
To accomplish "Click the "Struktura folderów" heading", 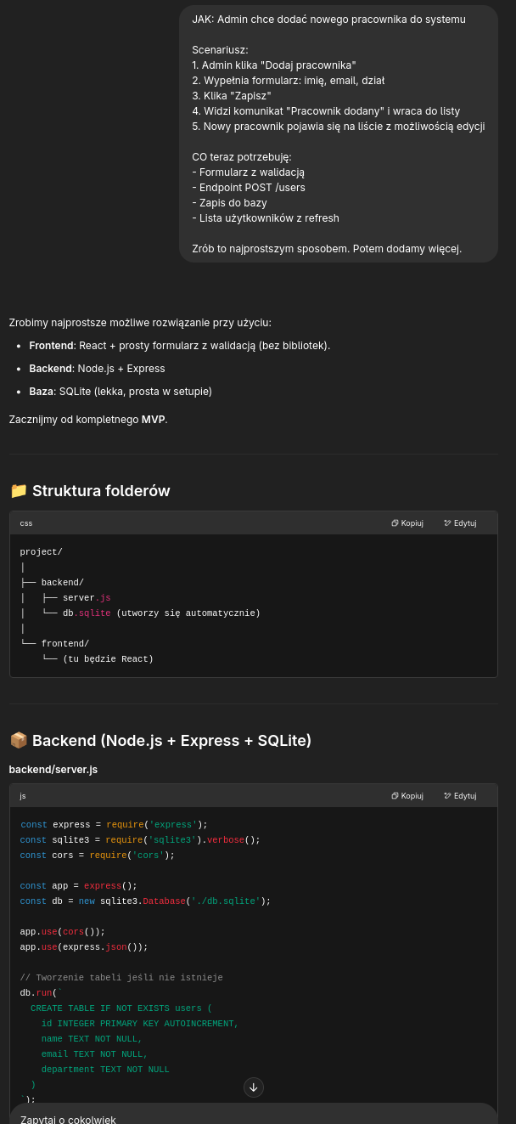I will click(101, 491).
